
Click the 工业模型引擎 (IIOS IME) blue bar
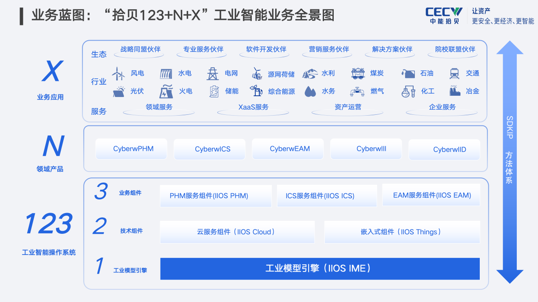pyautogui.click(x=320, y=269)
